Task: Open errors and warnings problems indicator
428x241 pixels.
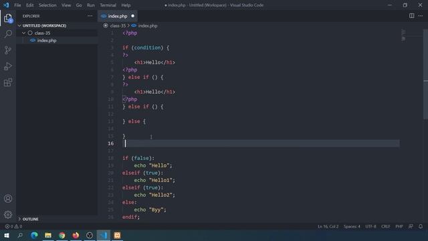Action: tap(13, 226)
